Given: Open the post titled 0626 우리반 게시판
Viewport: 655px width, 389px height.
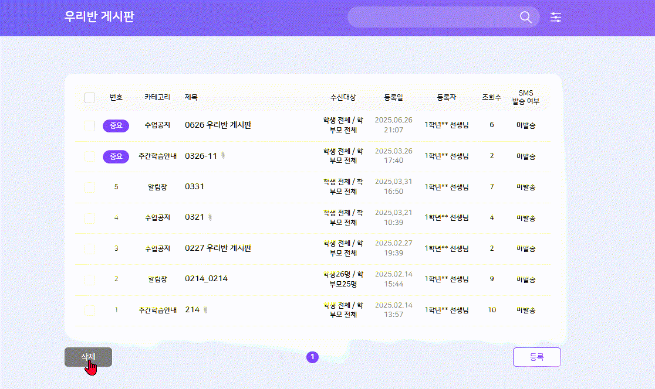Looking at the screenshot, I should [218, 125].
